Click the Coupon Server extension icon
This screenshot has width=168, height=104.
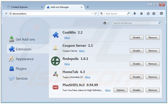pos(55,48)
